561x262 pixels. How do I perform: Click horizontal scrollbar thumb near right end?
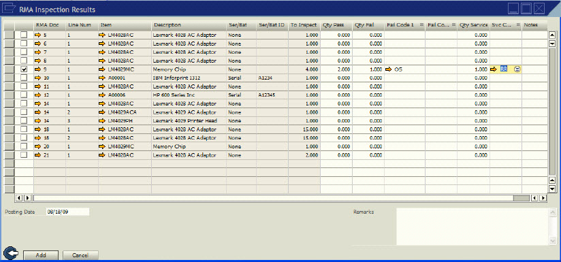point(521,197)
